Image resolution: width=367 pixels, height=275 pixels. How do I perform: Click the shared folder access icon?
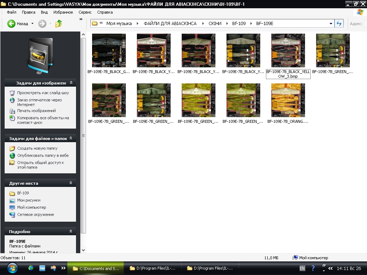[12, 163]
